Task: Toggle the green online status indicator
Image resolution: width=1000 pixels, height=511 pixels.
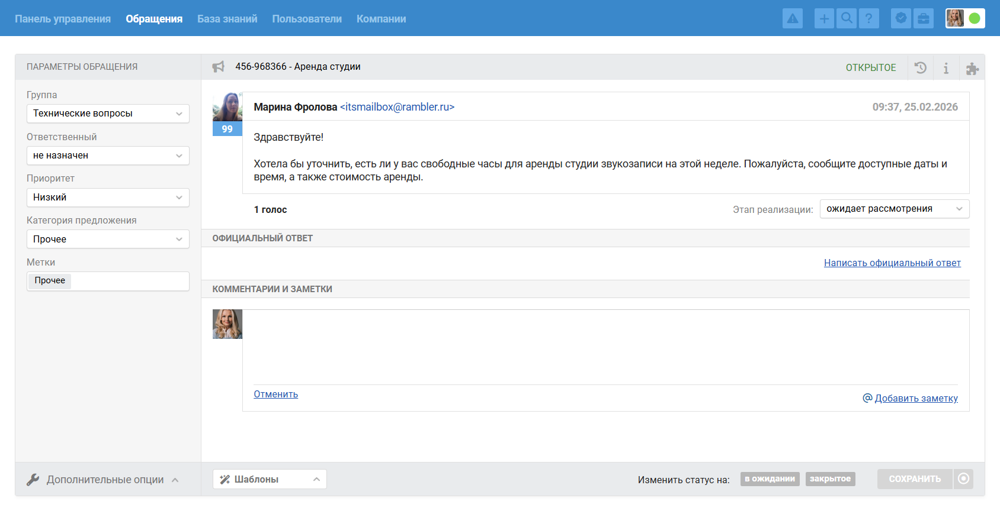Action: [975, 19]
